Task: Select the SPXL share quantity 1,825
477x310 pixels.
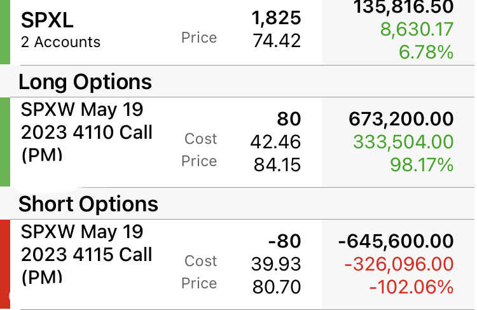Action: pyautogui.click(x=277, y=18)
